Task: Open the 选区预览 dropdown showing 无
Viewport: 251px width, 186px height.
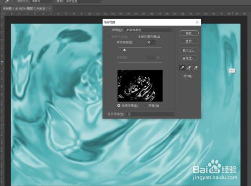Action: 151,114
